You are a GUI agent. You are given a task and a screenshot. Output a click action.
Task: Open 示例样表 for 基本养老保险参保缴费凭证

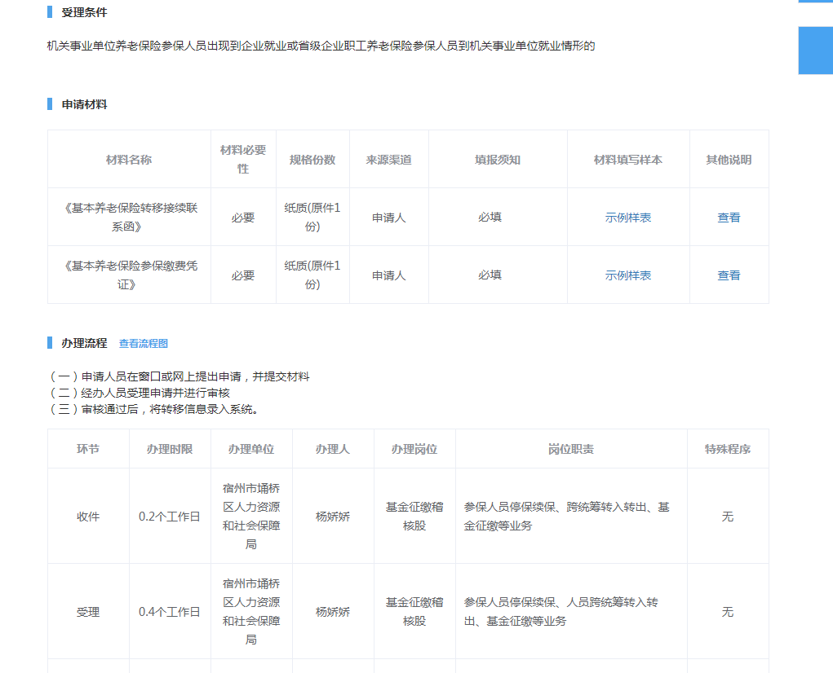point(628,275)
